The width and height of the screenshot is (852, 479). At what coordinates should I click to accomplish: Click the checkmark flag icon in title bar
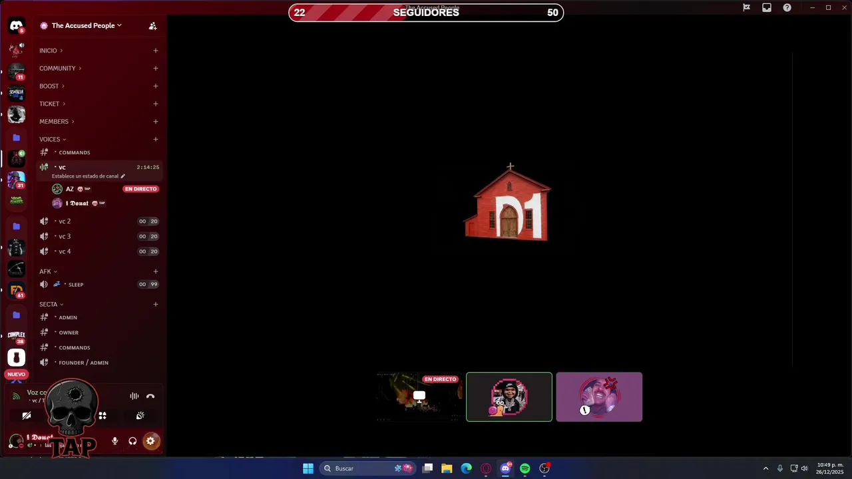click(746, 7)
